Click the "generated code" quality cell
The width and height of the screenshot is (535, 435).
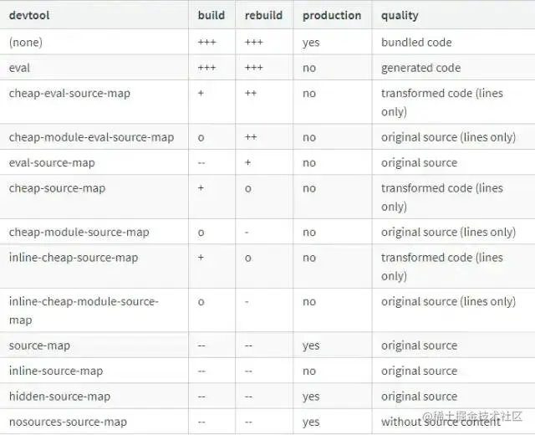click(420, 68)
